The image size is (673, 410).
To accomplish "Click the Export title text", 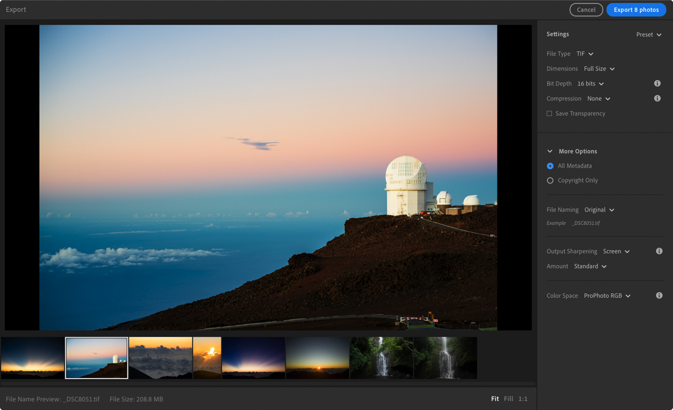I will pos(16,10).
